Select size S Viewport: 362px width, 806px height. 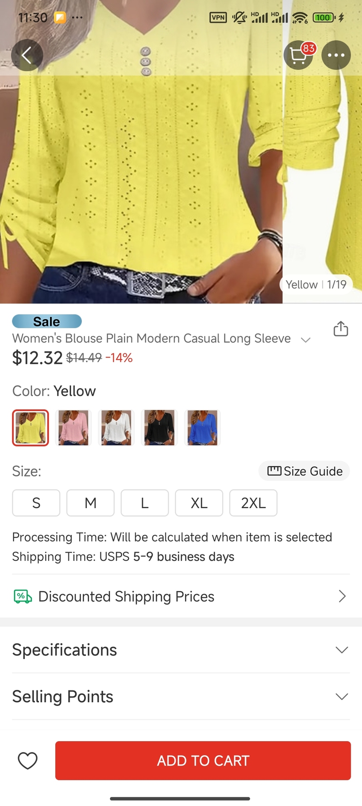[x=36, y=503]
